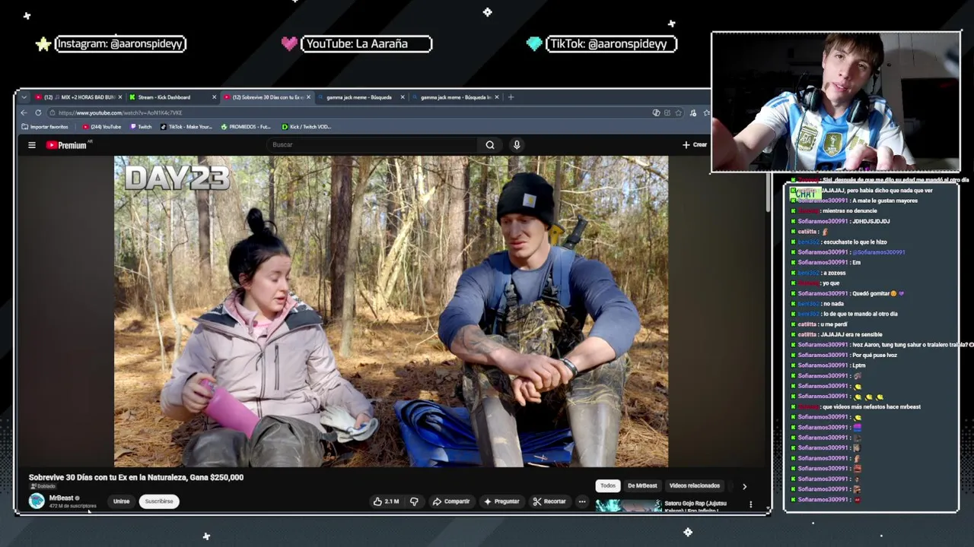Screen dimensions: 974x547
Task: Click the TikTok @aaronspideyy overlay label
Action: (611, 44)
